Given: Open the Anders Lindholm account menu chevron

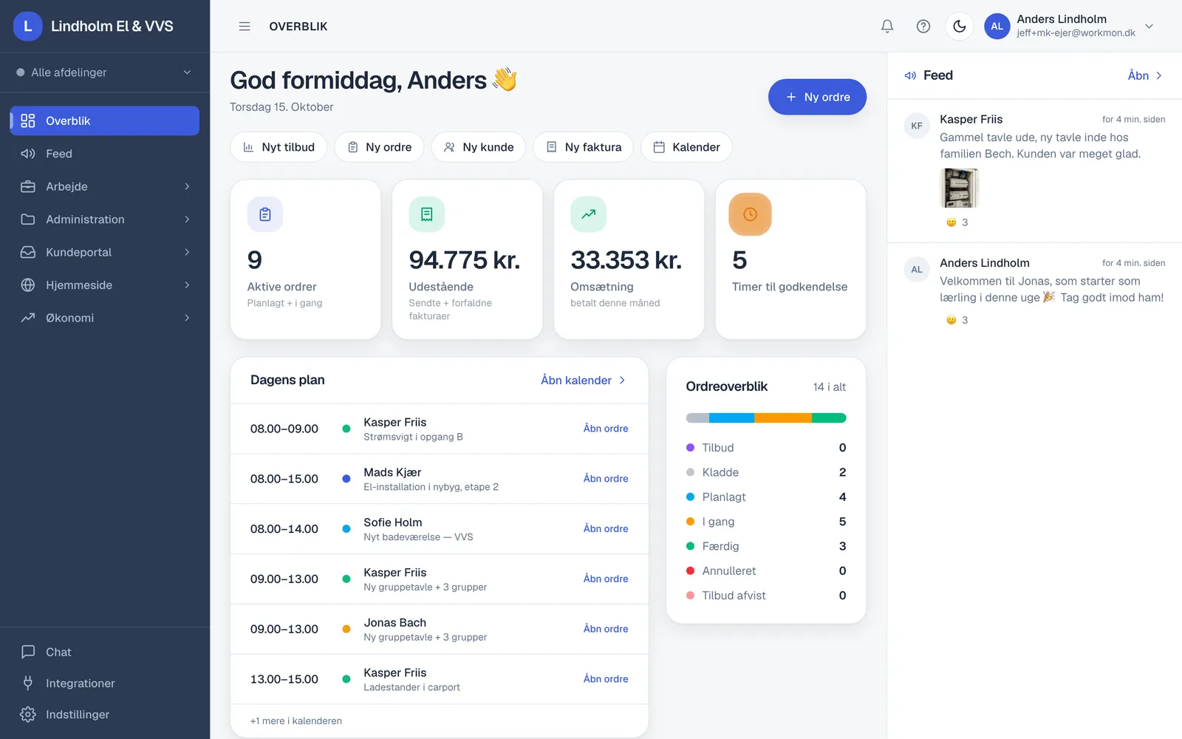Looking at the screenshot, I should tap(1149, 26).
